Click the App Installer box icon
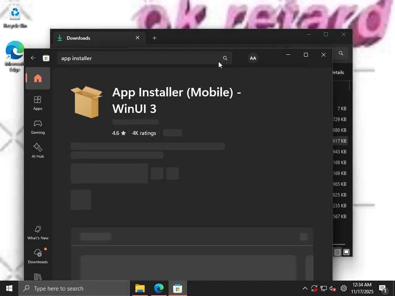 [x=86, y=102]
